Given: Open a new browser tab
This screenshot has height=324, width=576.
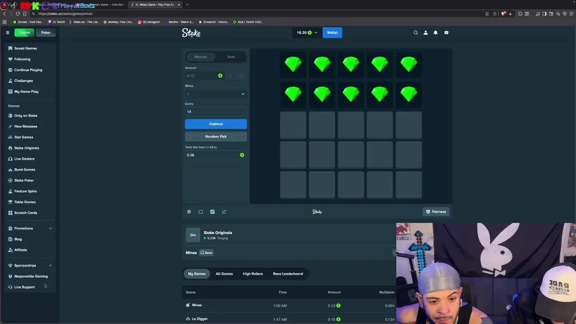Looking at the screenshot, I should pos(187,4).
